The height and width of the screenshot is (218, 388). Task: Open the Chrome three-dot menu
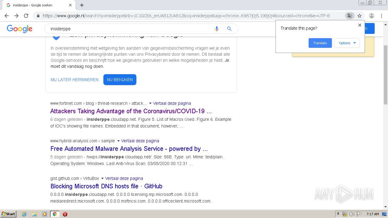pyautogui.click(x=381, y=16)
